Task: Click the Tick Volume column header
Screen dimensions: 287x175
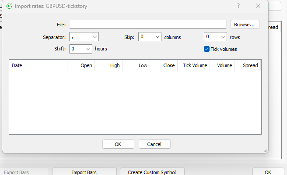Action: pos(194,65)
